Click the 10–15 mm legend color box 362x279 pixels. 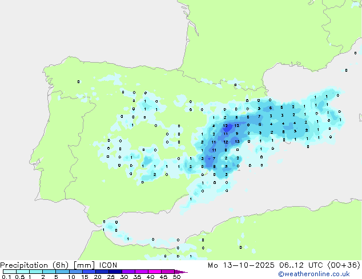pos(75,272)
